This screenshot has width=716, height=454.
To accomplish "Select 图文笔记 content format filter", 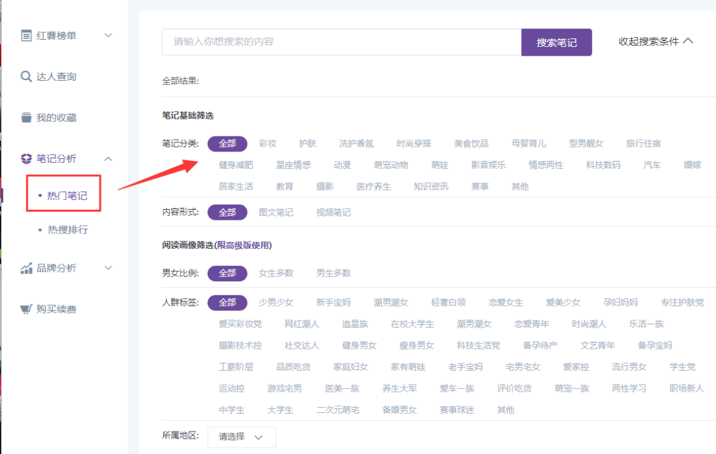I will pyautogui.click(x=276, y=212).
